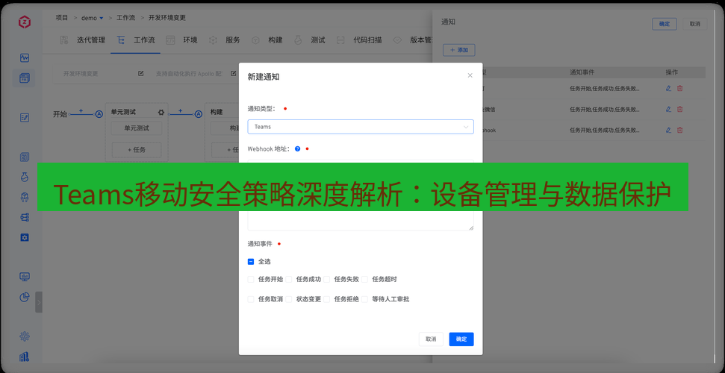Edit the 微信 notification row
This screenshot has height=373, width=725.
pyautogui.click(x=668, y=109)
